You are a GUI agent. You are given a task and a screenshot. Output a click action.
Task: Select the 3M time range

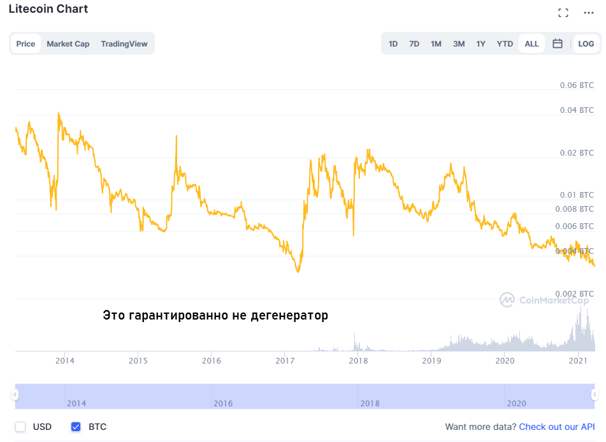tap(459, 44)
